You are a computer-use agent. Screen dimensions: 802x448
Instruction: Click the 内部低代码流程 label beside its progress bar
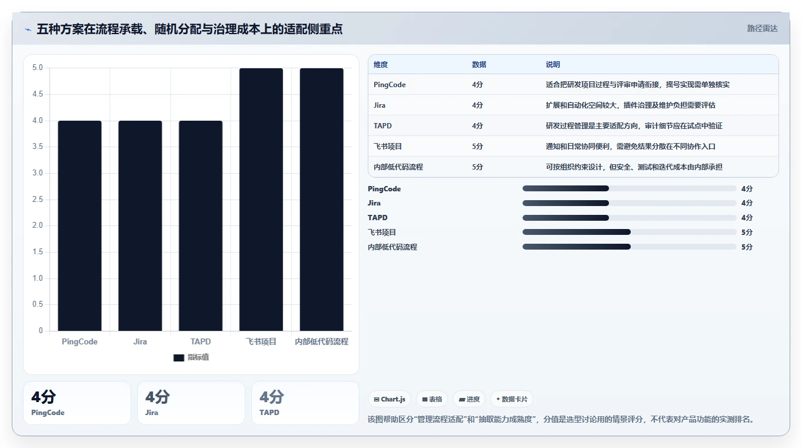pyautogui.click(x=392, y=247)
